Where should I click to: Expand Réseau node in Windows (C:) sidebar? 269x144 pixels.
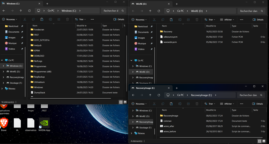(2, 89)
